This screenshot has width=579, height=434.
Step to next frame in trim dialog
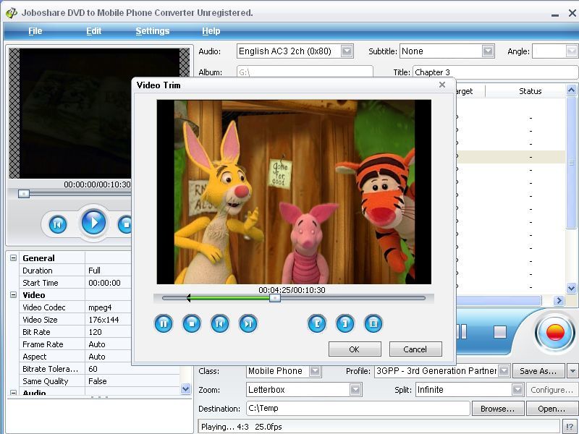pyautogui.click(x=248, y=324)
